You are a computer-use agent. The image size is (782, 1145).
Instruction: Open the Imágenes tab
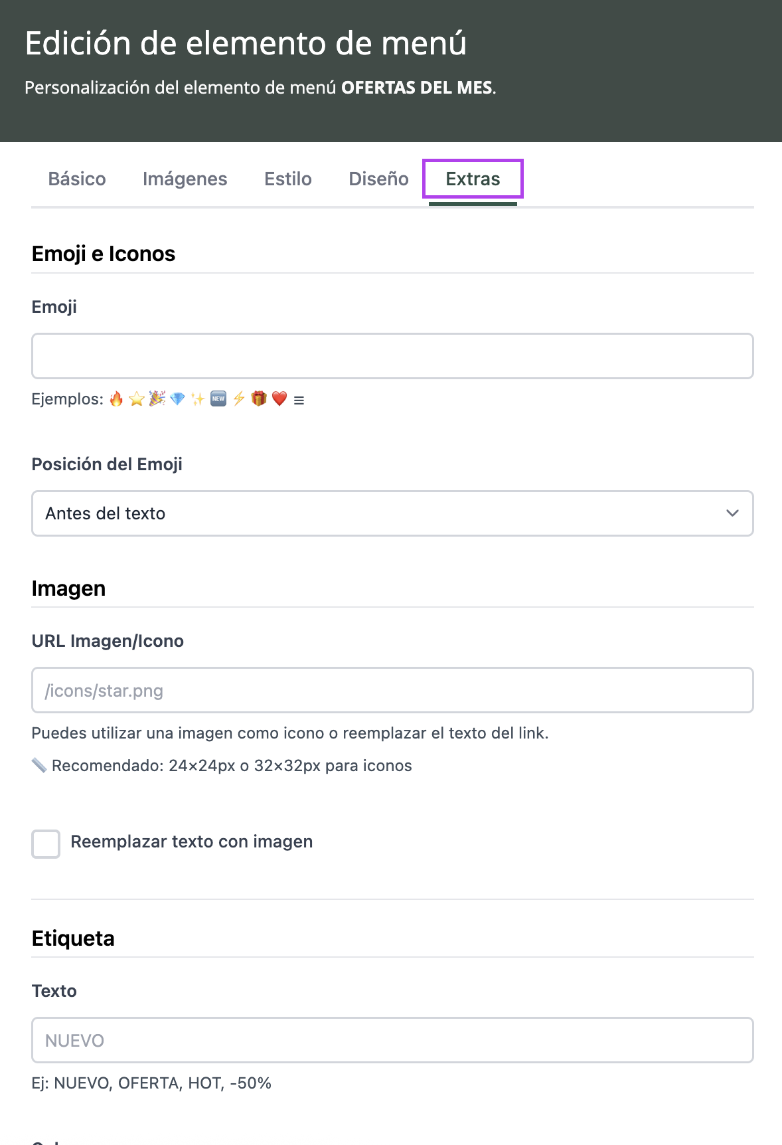(x=185, y=179)
